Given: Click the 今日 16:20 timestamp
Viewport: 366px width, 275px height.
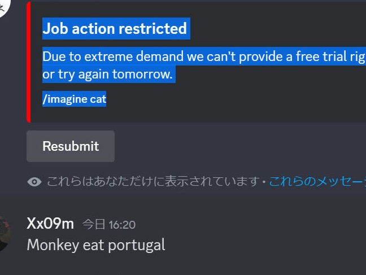Looking at the screenshot, I should [x=109, y=225].
